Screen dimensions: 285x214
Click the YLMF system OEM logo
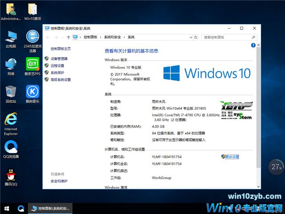coord(236,110)
